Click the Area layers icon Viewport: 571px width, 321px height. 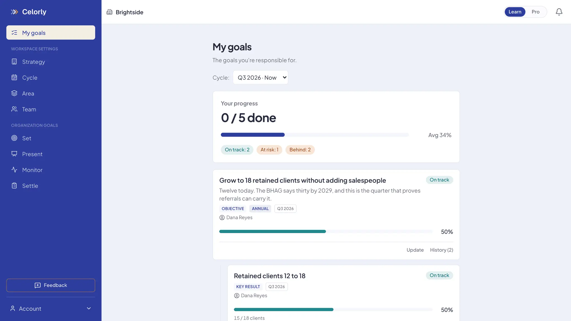point(14,93)
